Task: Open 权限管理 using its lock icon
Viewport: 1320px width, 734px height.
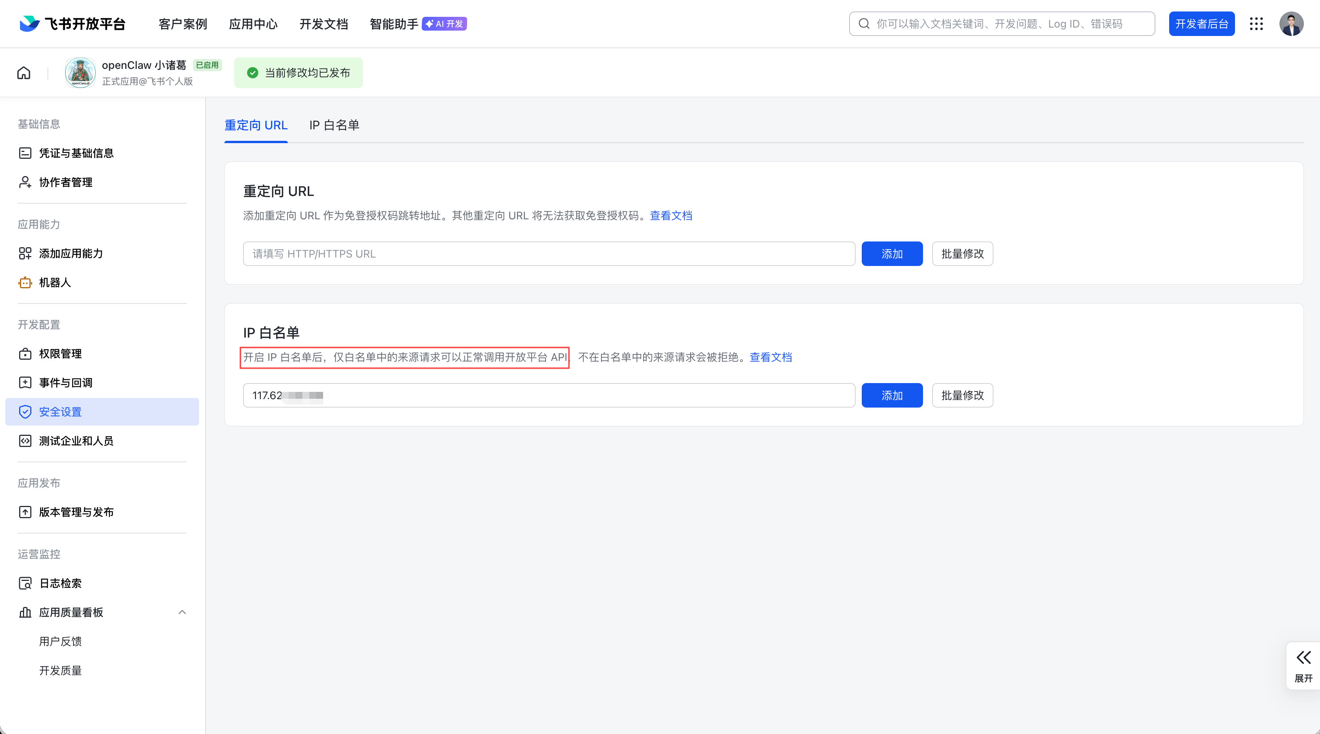Action: click(26, 354)
